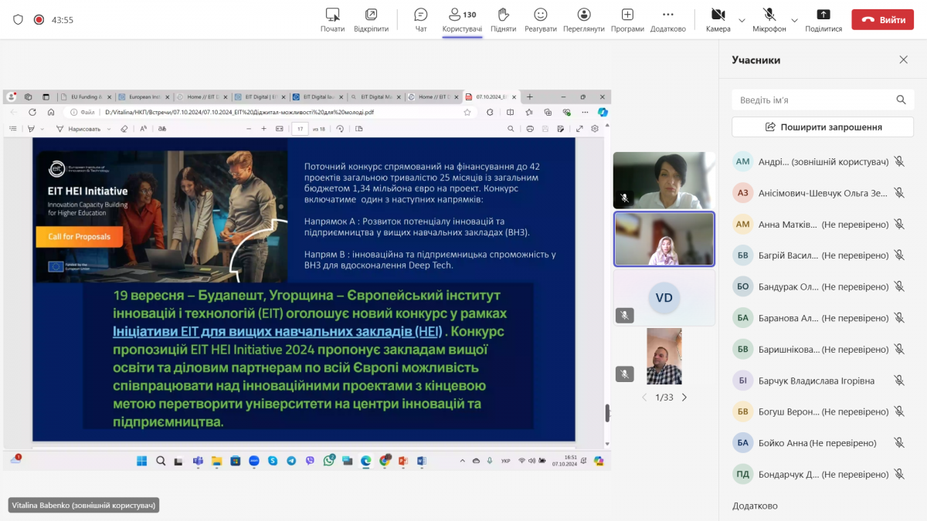Screen dimensions: 927x521
Task: Click refresh in the shared browser
Action: click(32, 112)
